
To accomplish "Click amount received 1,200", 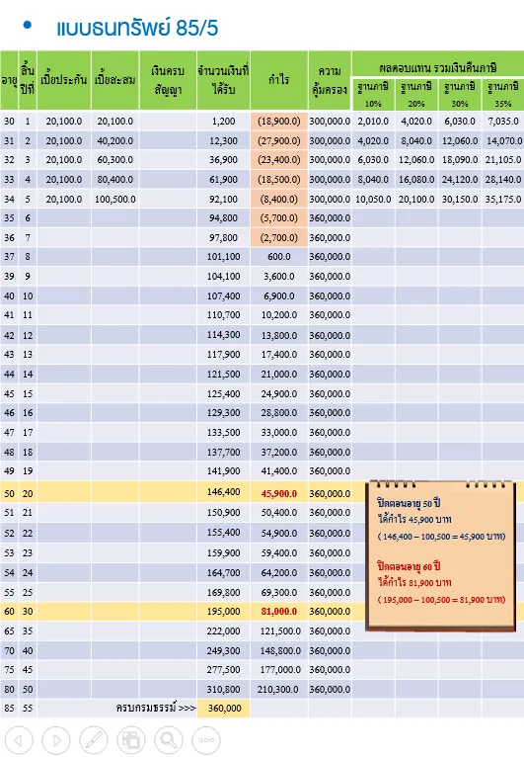I will pyautogui.click(x=224, y=122).
